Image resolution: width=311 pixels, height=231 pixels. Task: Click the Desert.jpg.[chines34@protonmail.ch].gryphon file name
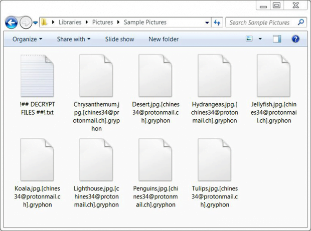tap(155, 112)
